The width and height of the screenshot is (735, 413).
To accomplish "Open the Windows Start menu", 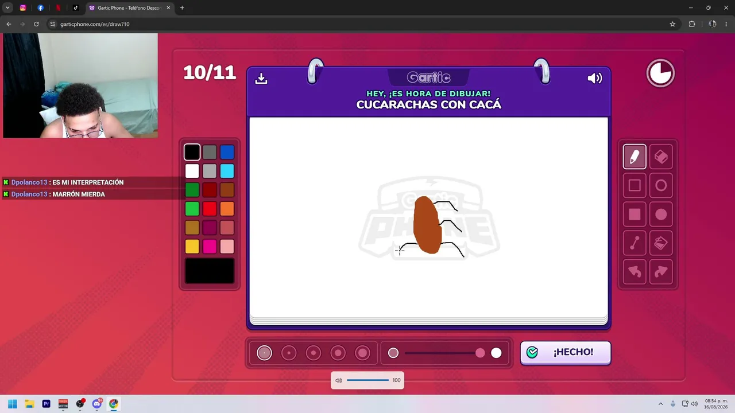I will tap(12, 404).
